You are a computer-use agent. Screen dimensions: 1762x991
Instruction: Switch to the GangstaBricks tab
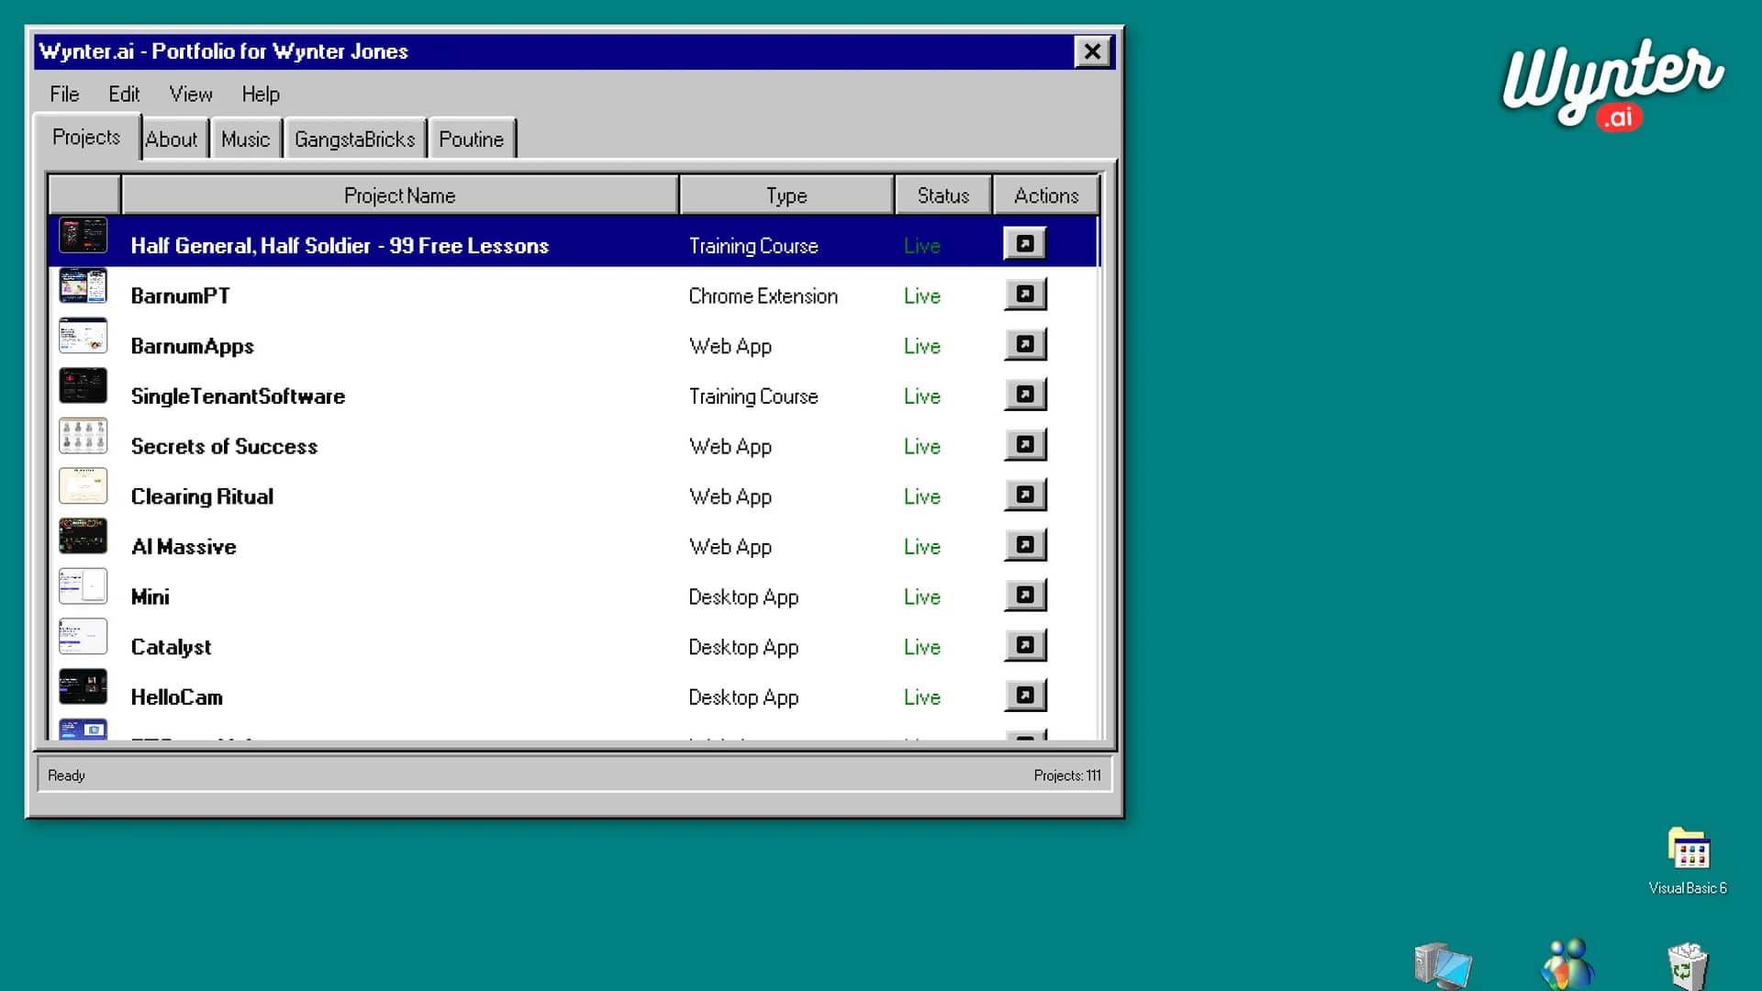pos(355,139)
